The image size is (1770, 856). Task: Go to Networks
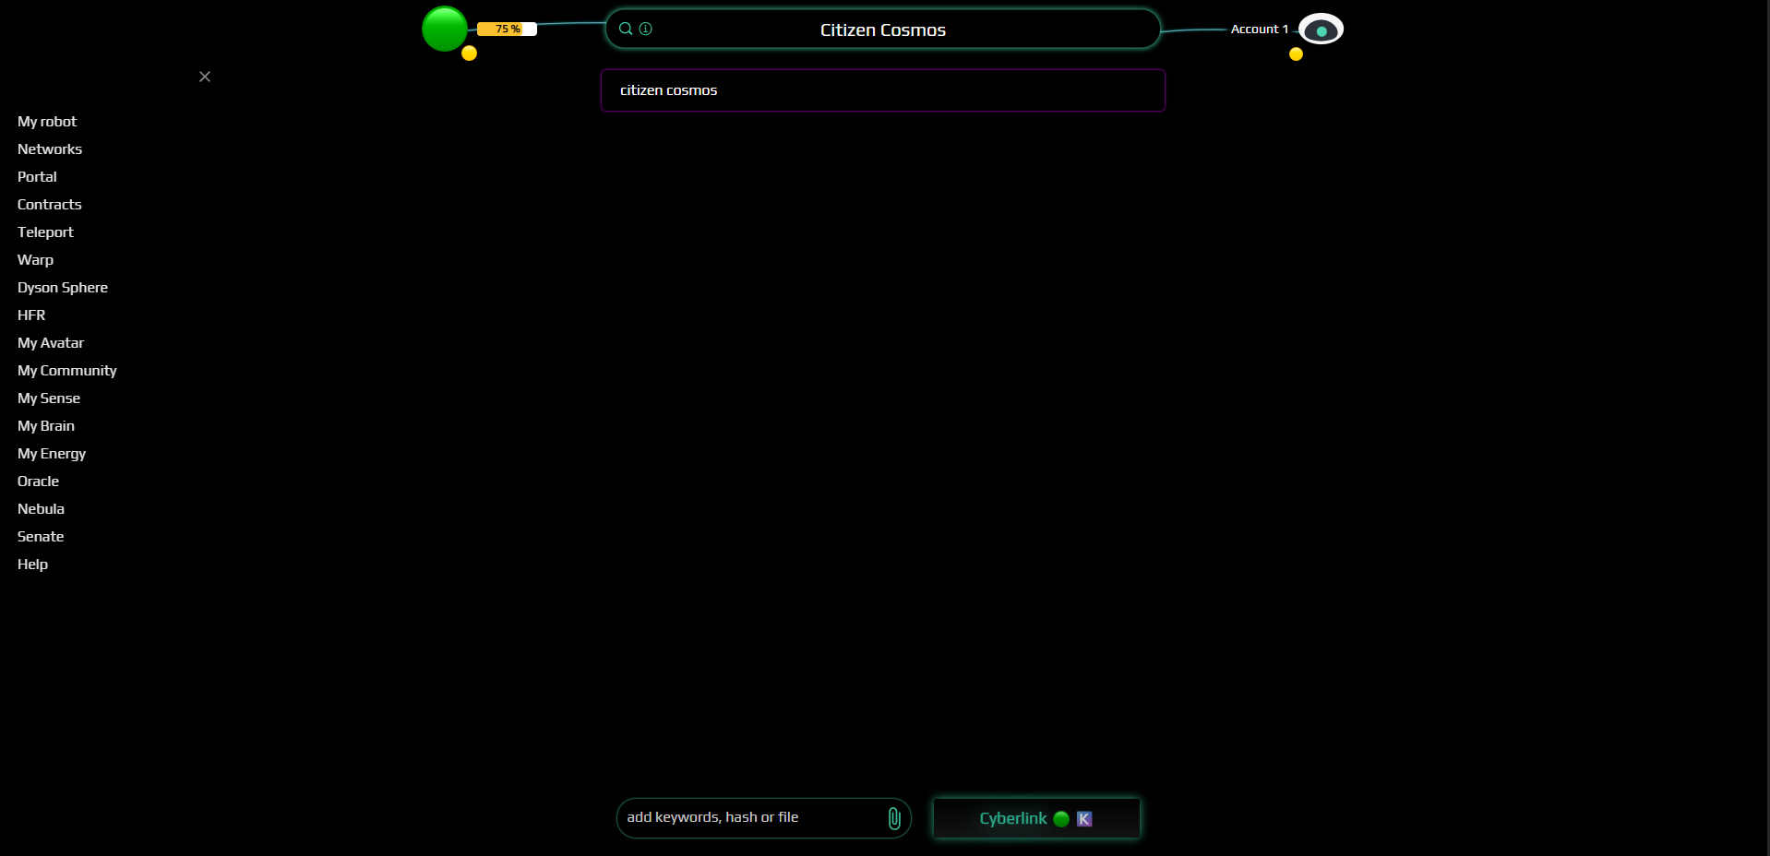[50, 149]
